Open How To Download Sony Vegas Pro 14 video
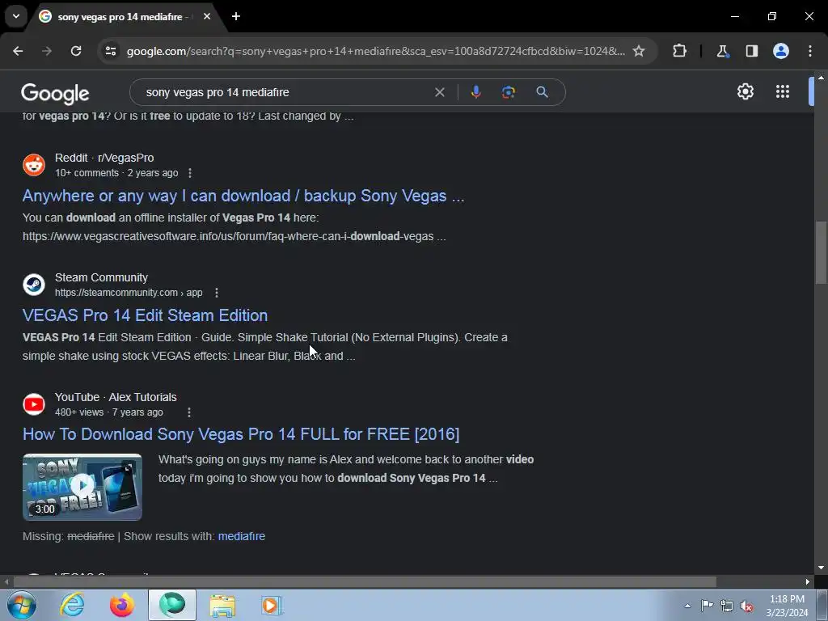The height and width of the screenshot is (621, 828). [241, 434]
